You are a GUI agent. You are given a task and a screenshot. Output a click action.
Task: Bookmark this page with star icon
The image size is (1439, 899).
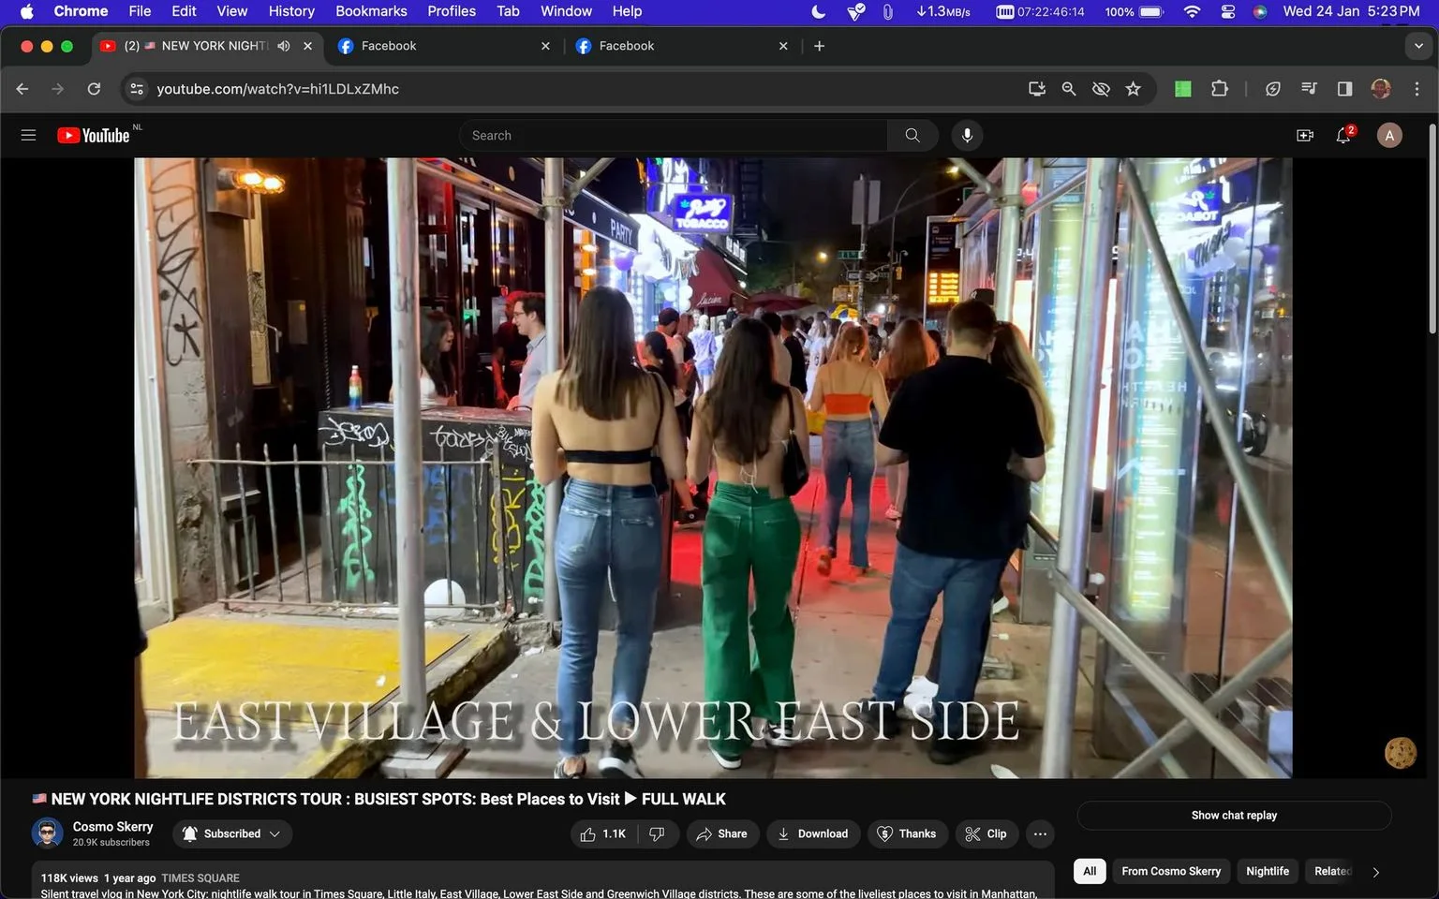pos(1134,89)
